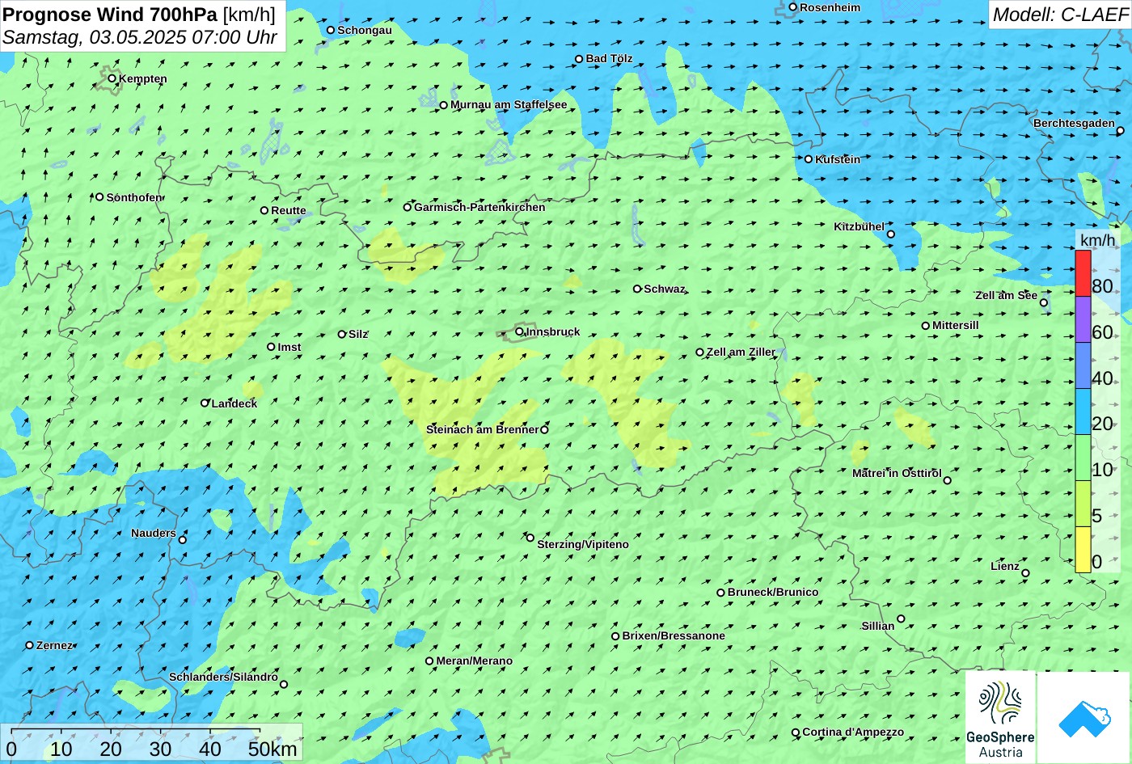Click the Berchtesgaden location dot
This screenshot has height=764, width=1132.
[x=1121, y=130]
